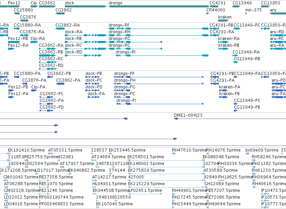Image resolution: width=286 pixels, height=209 pixels.
Task: Click the CG13949-PB protein label
Action: [247, 107]
